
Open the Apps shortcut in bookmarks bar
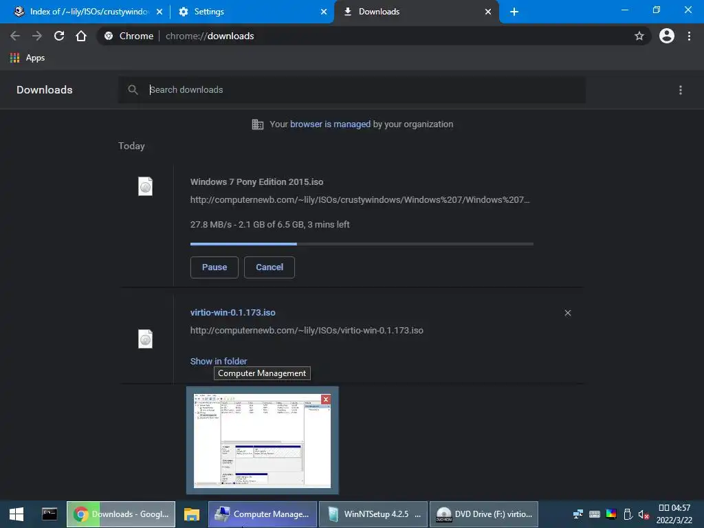27,58
